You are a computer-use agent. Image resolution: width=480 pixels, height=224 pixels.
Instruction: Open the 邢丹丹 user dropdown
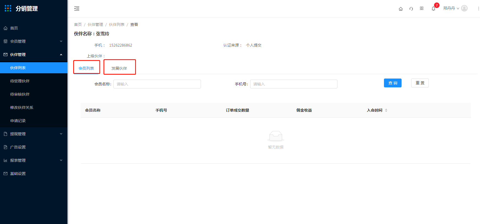451,9
